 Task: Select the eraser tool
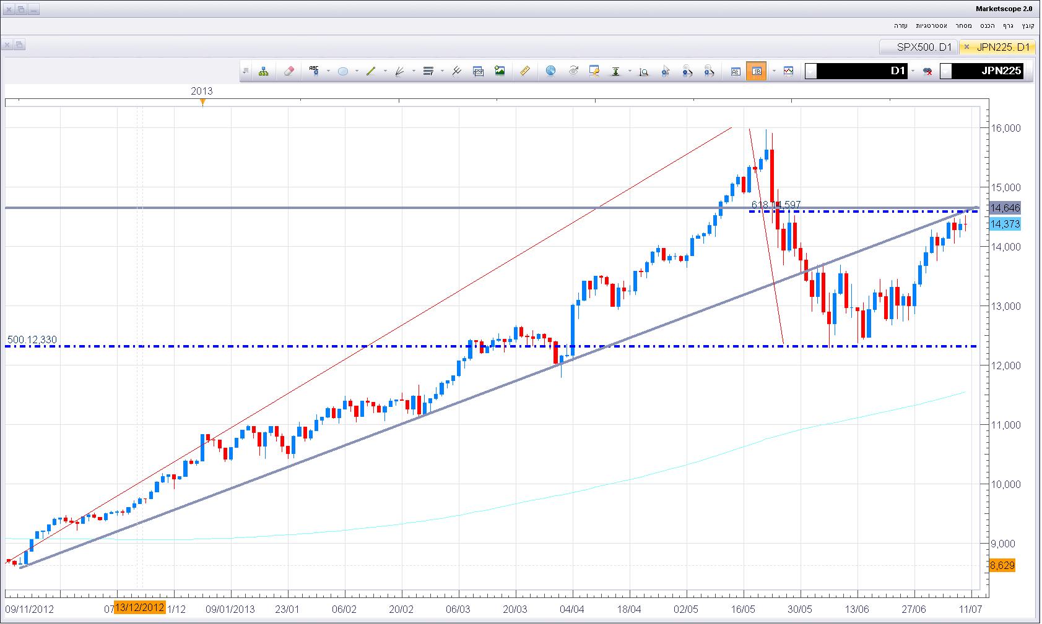coord(289,71)
